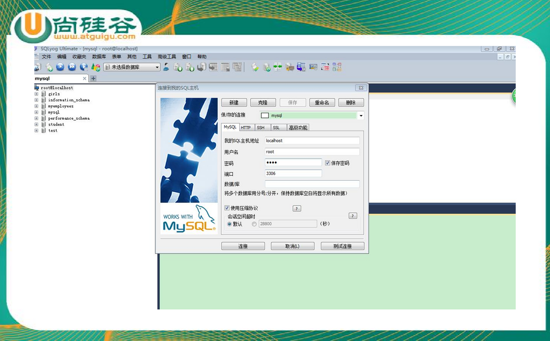Select the Execute All Queries icon
The width and height of the screenshot is (550, 341).
click(x=72, y=66)
